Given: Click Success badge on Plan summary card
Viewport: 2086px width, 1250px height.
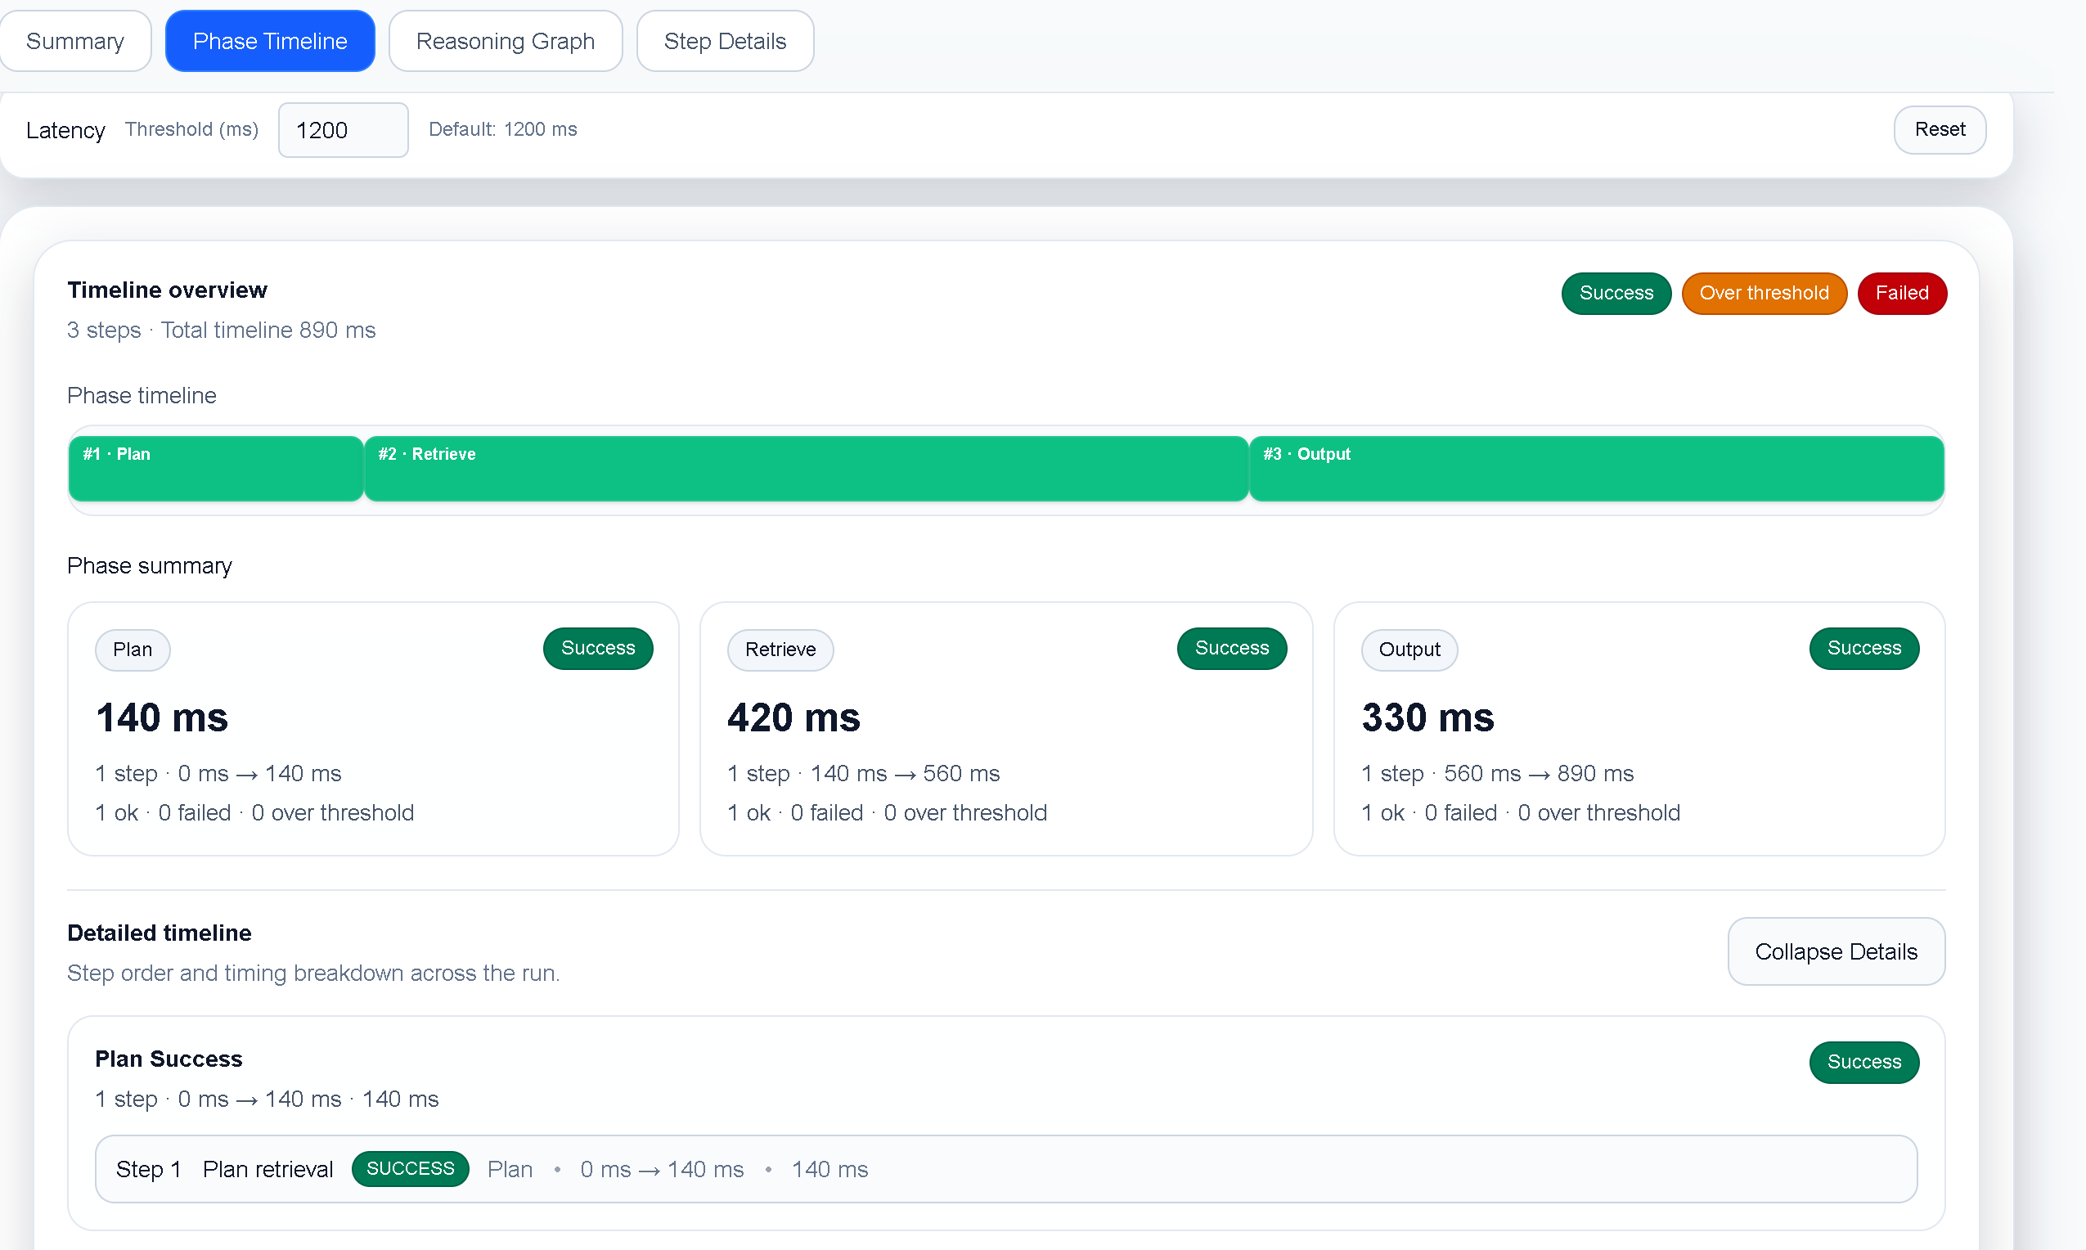Looking at the screenshot, I should [x=598, y=649].
